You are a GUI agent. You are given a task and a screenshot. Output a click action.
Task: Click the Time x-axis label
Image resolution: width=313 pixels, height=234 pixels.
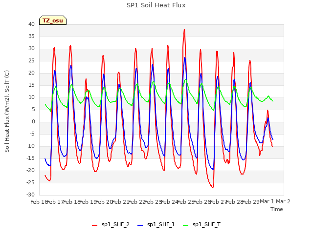coord(277,209)
